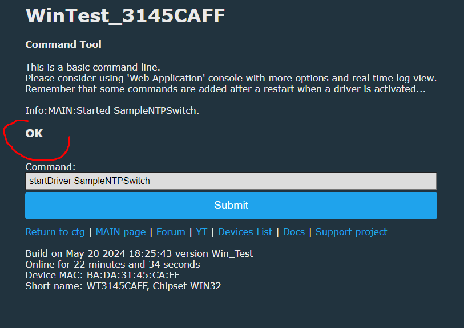Click the Short name WT3145CAFF line

click(x=123, y=286)
